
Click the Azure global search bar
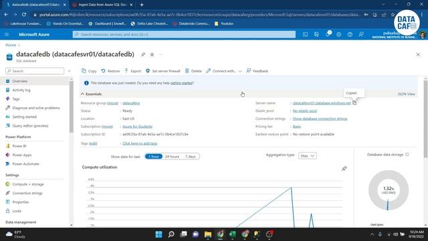(x=184, y=34)
